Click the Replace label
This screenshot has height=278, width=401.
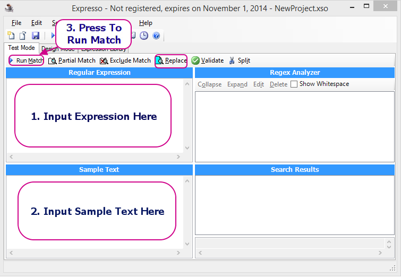tap(176, 60)
